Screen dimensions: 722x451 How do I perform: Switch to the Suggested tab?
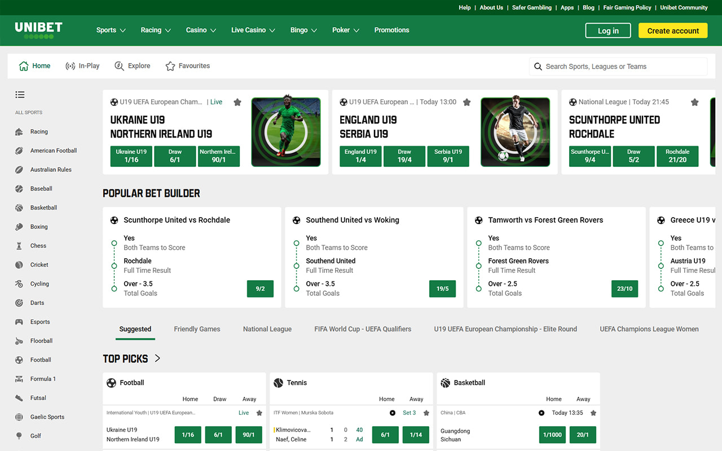click(135, 329)
